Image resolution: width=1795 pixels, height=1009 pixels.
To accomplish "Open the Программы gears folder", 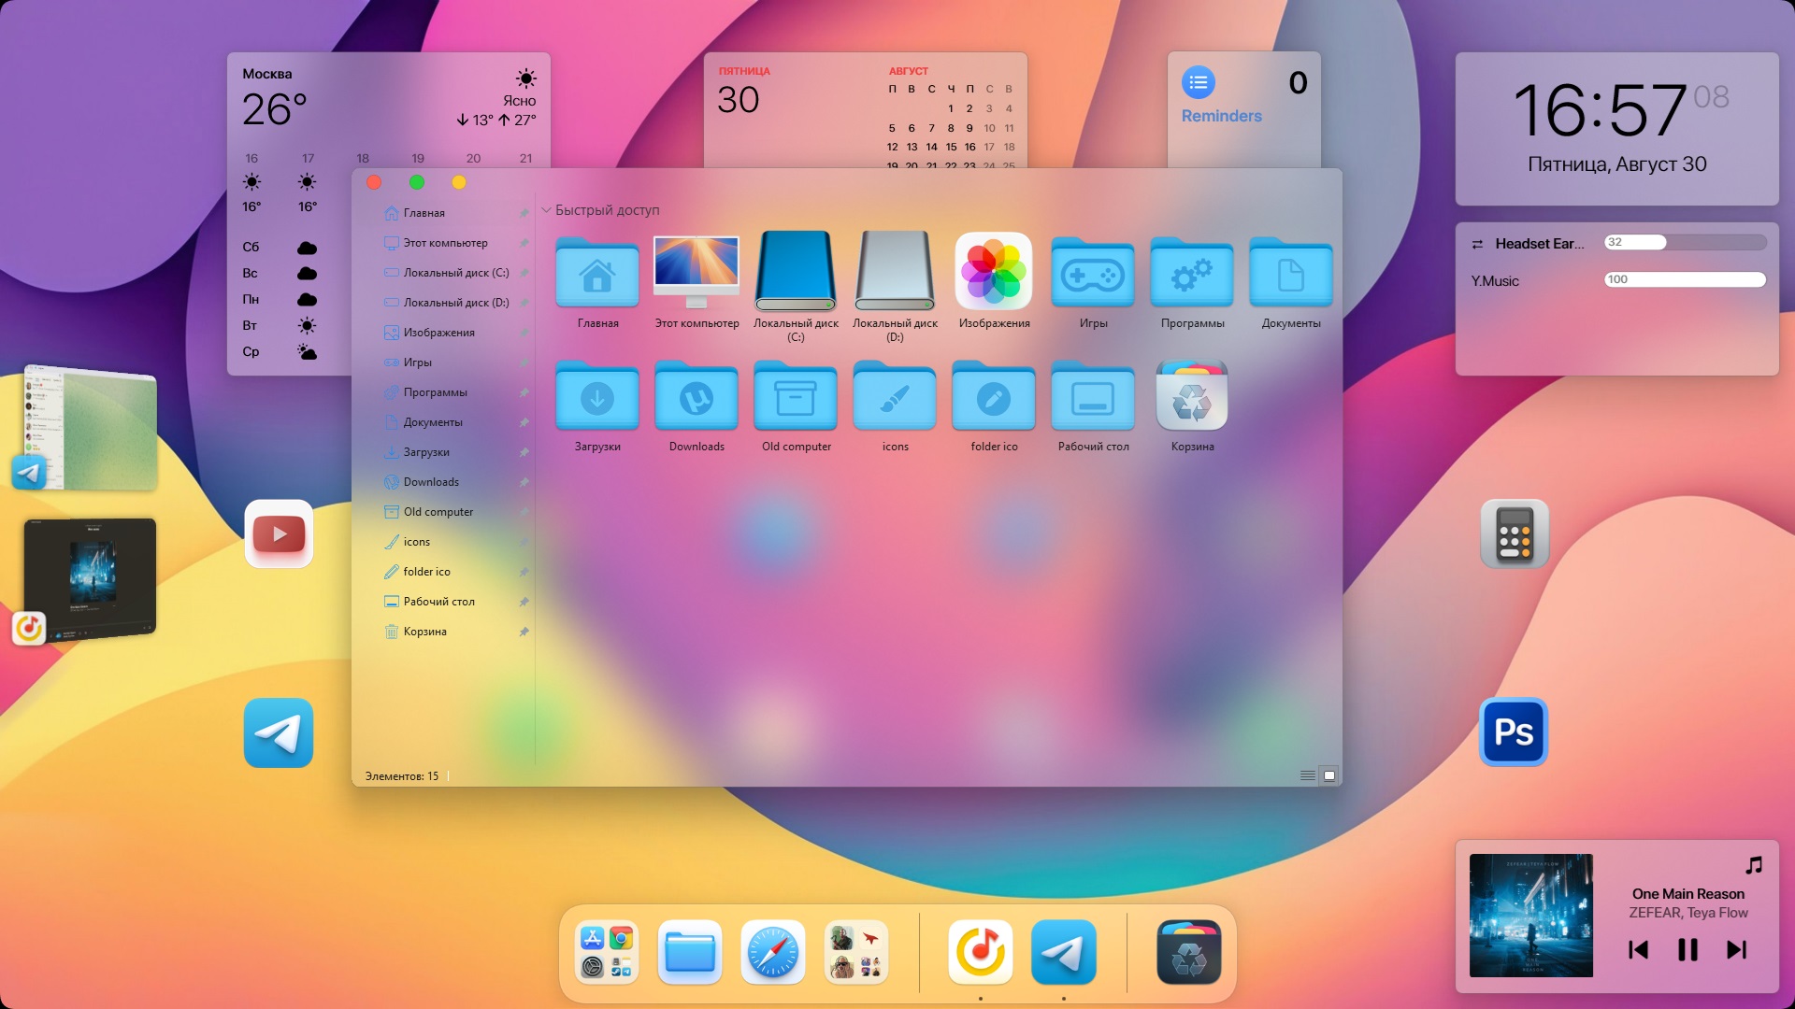I will [1192, 272].
